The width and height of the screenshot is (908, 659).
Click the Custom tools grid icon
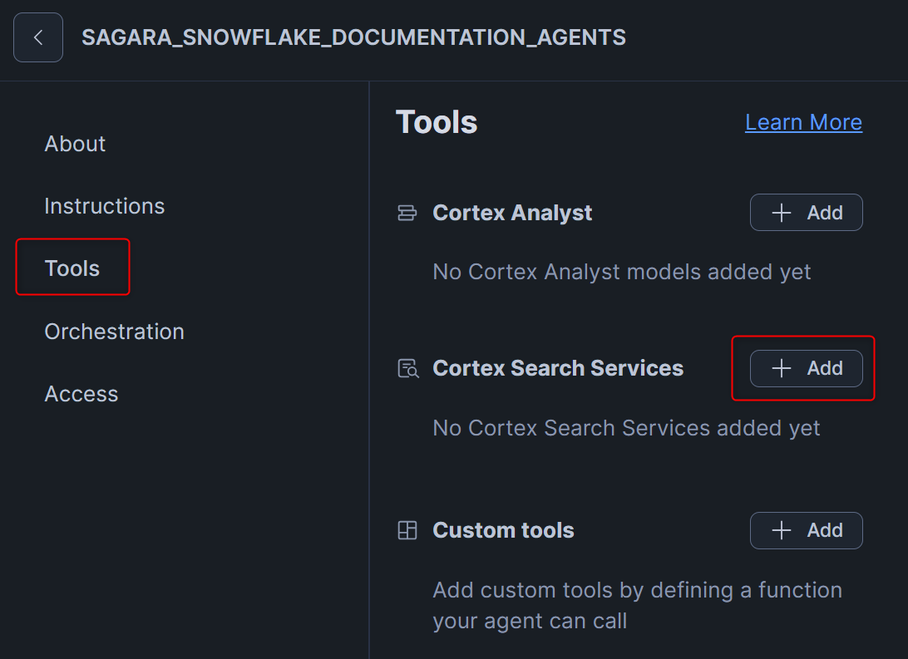tap(407, 530)
